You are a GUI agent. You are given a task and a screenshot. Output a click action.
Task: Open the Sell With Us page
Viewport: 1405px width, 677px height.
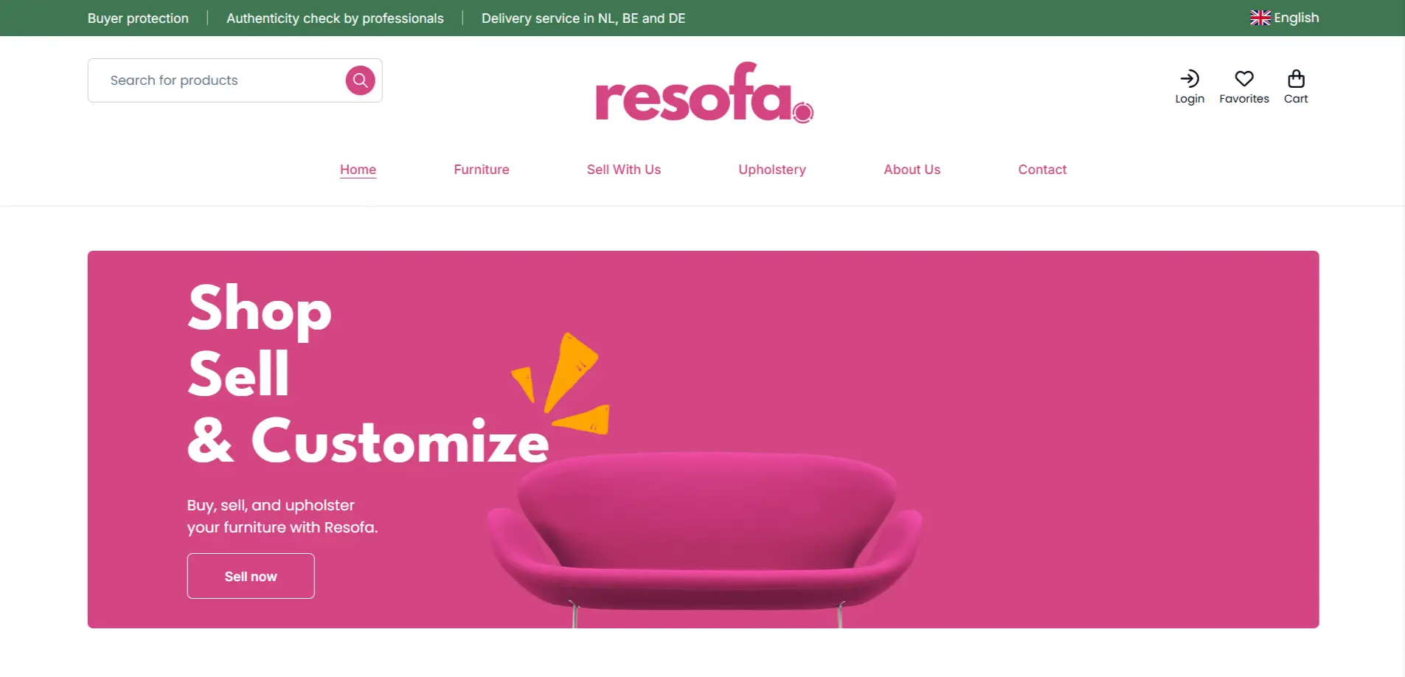point(624,170)
